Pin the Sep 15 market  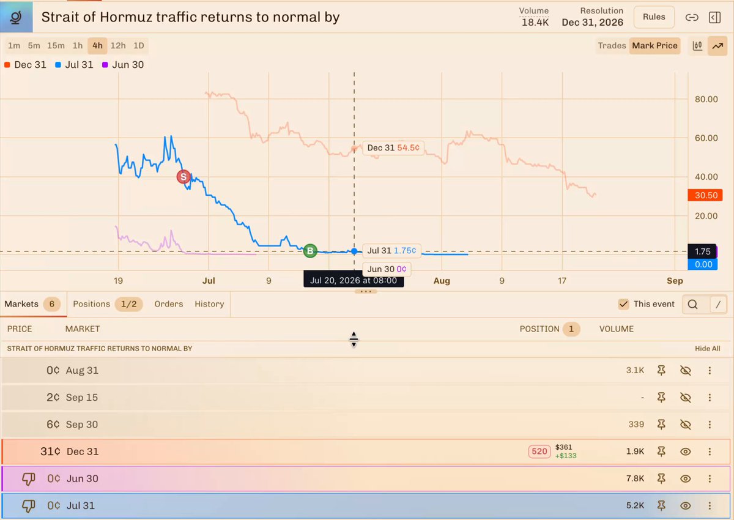tap(661, 398)
